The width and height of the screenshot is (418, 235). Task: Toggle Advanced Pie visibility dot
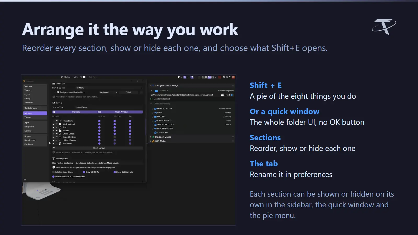130,144
